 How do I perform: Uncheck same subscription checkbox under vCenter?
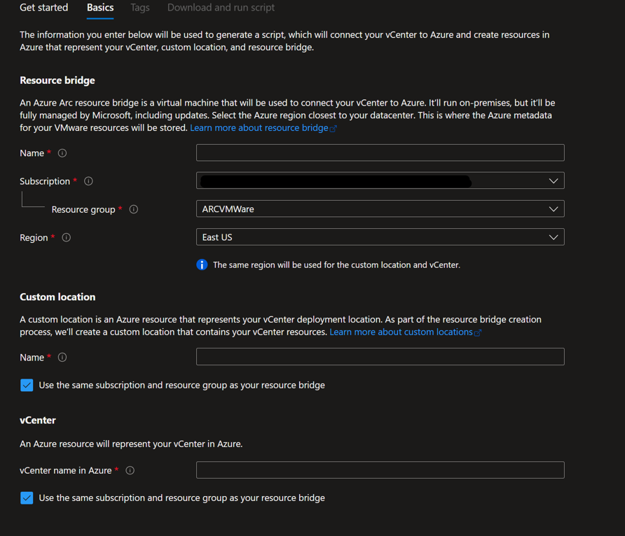[27, 498]
